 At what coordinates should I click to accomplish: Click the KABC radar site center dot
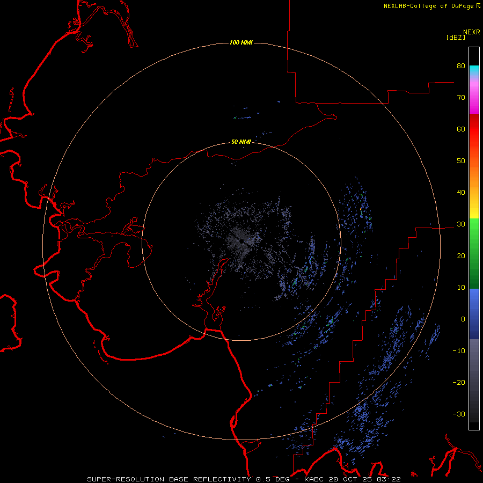click(242, 241)
